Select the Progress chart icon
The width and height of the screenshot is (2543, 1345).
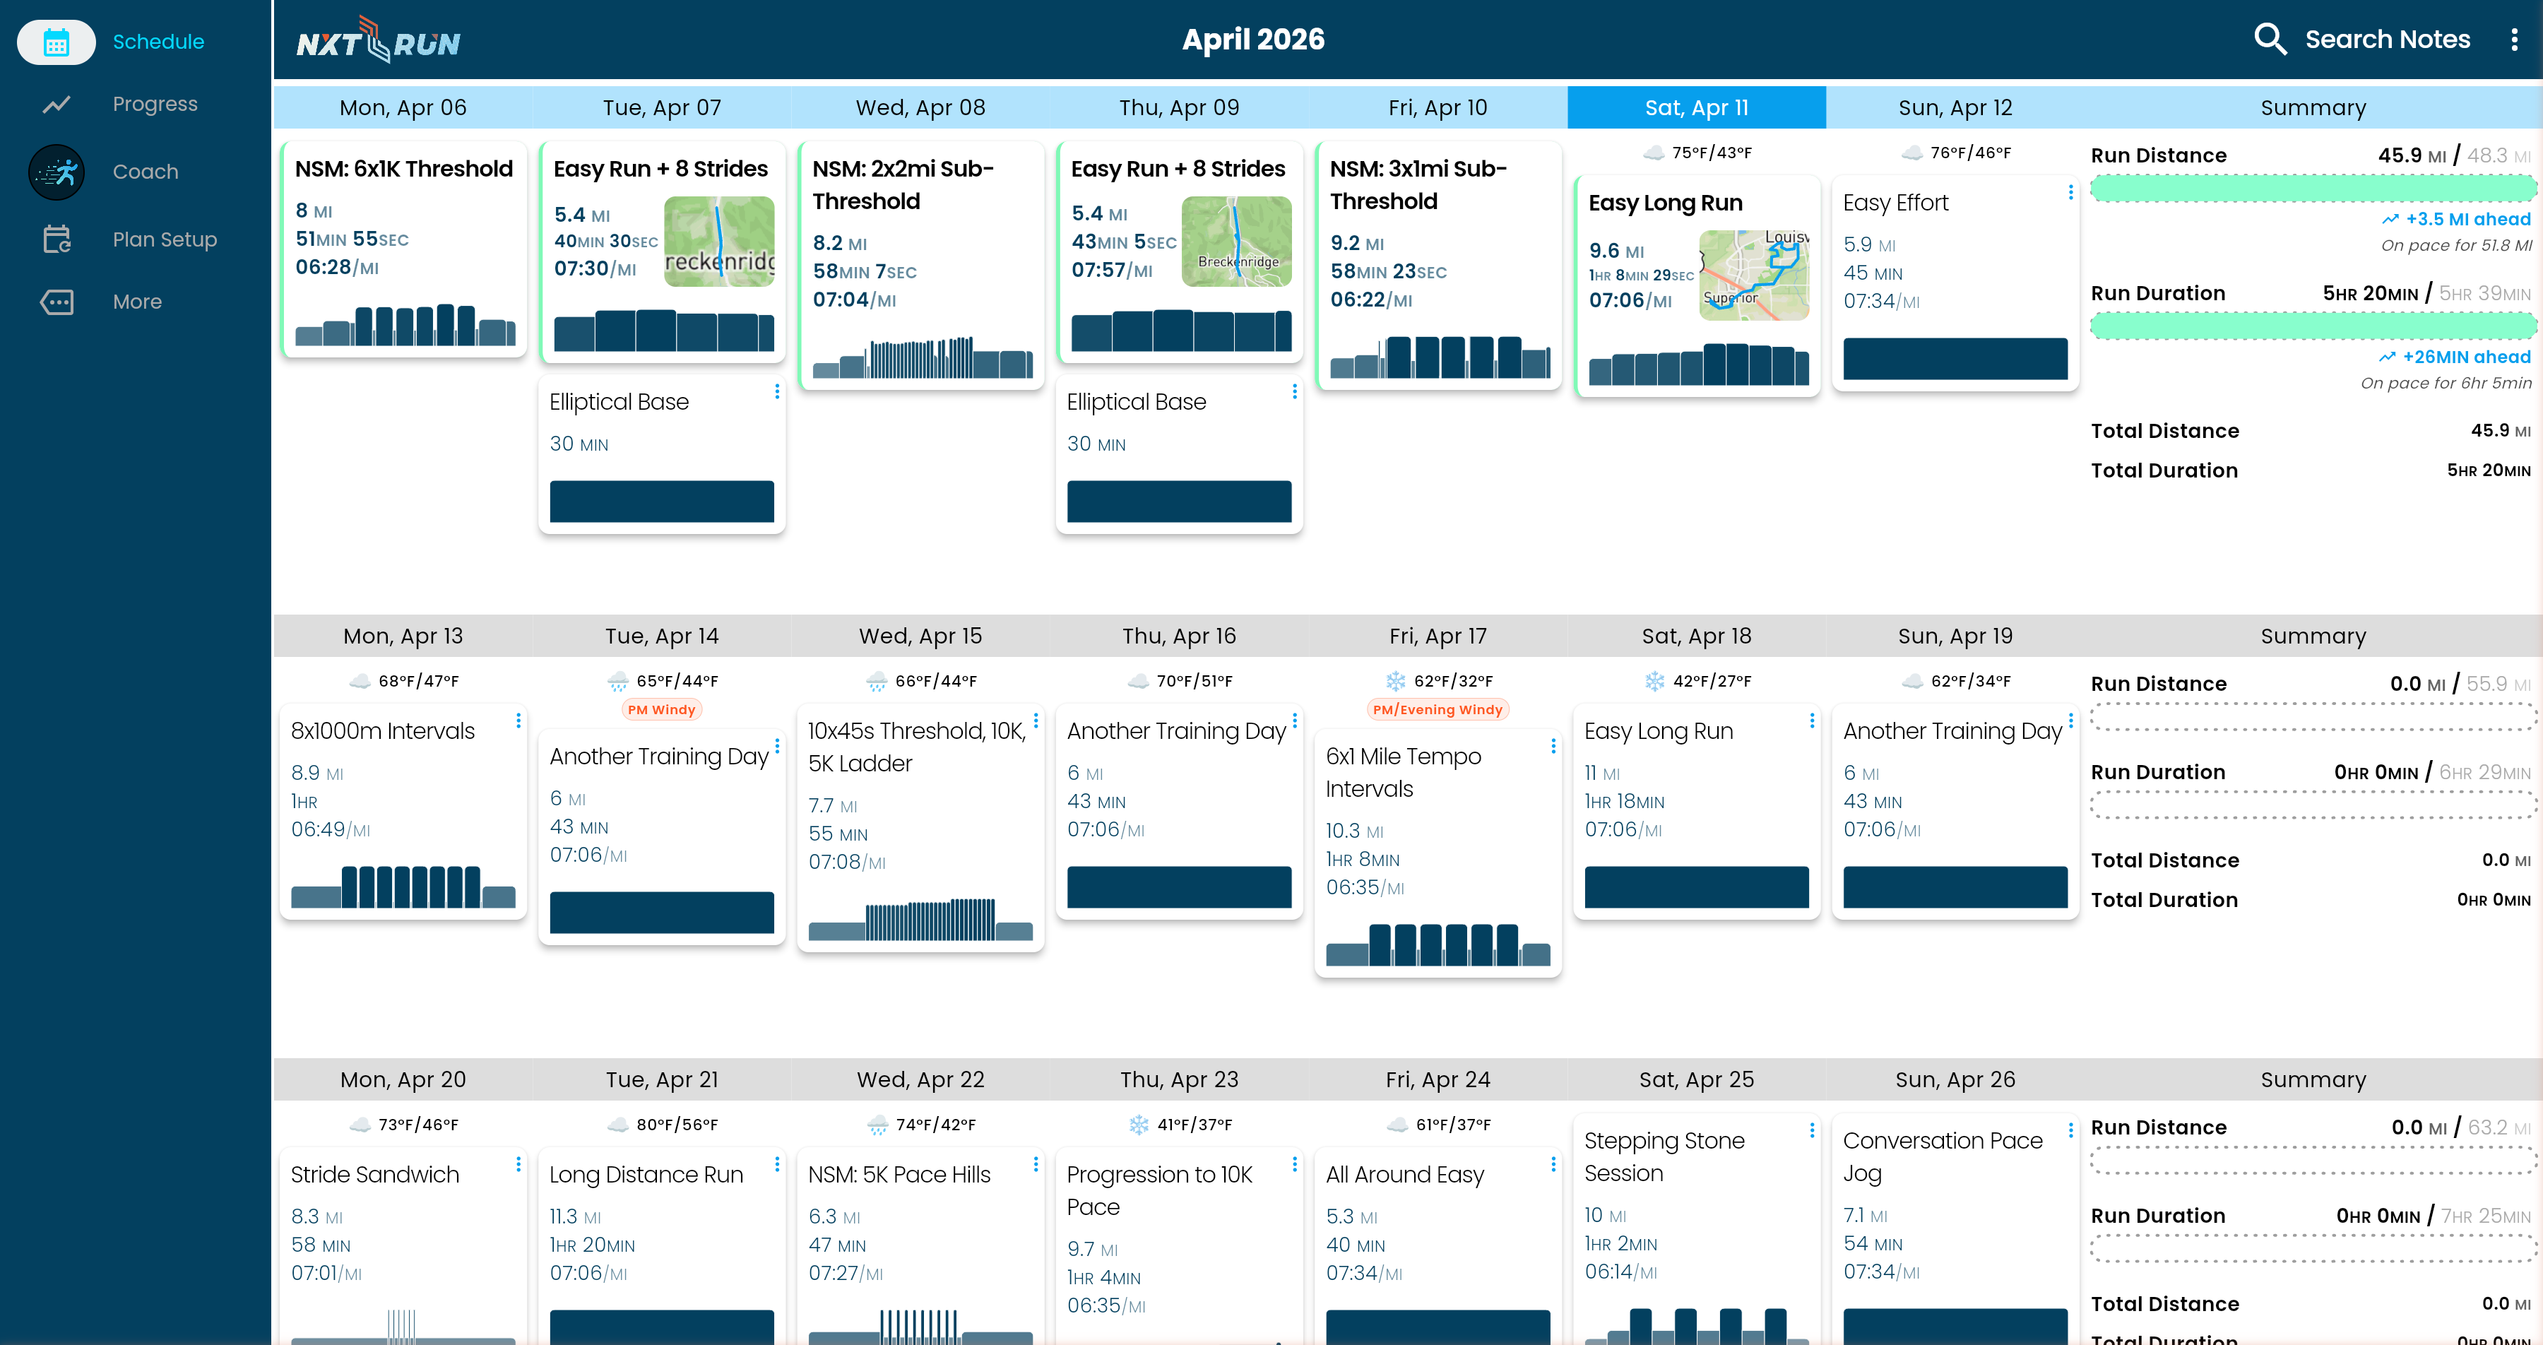click(57, 104)
